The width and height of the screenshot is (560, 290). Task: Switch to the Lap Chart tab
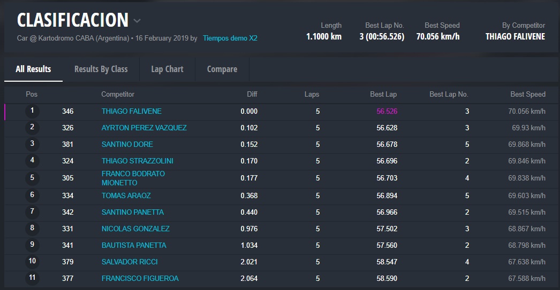(x=167, y=69)
